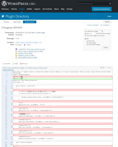Switch to the Timeline tab

point(6,22)
